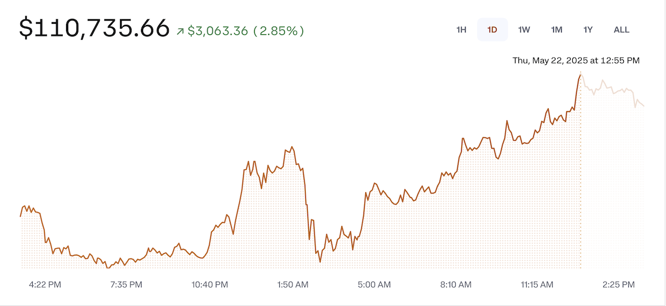
Task: Click the 2:25 PM axis label
Action: coord(618,285)
